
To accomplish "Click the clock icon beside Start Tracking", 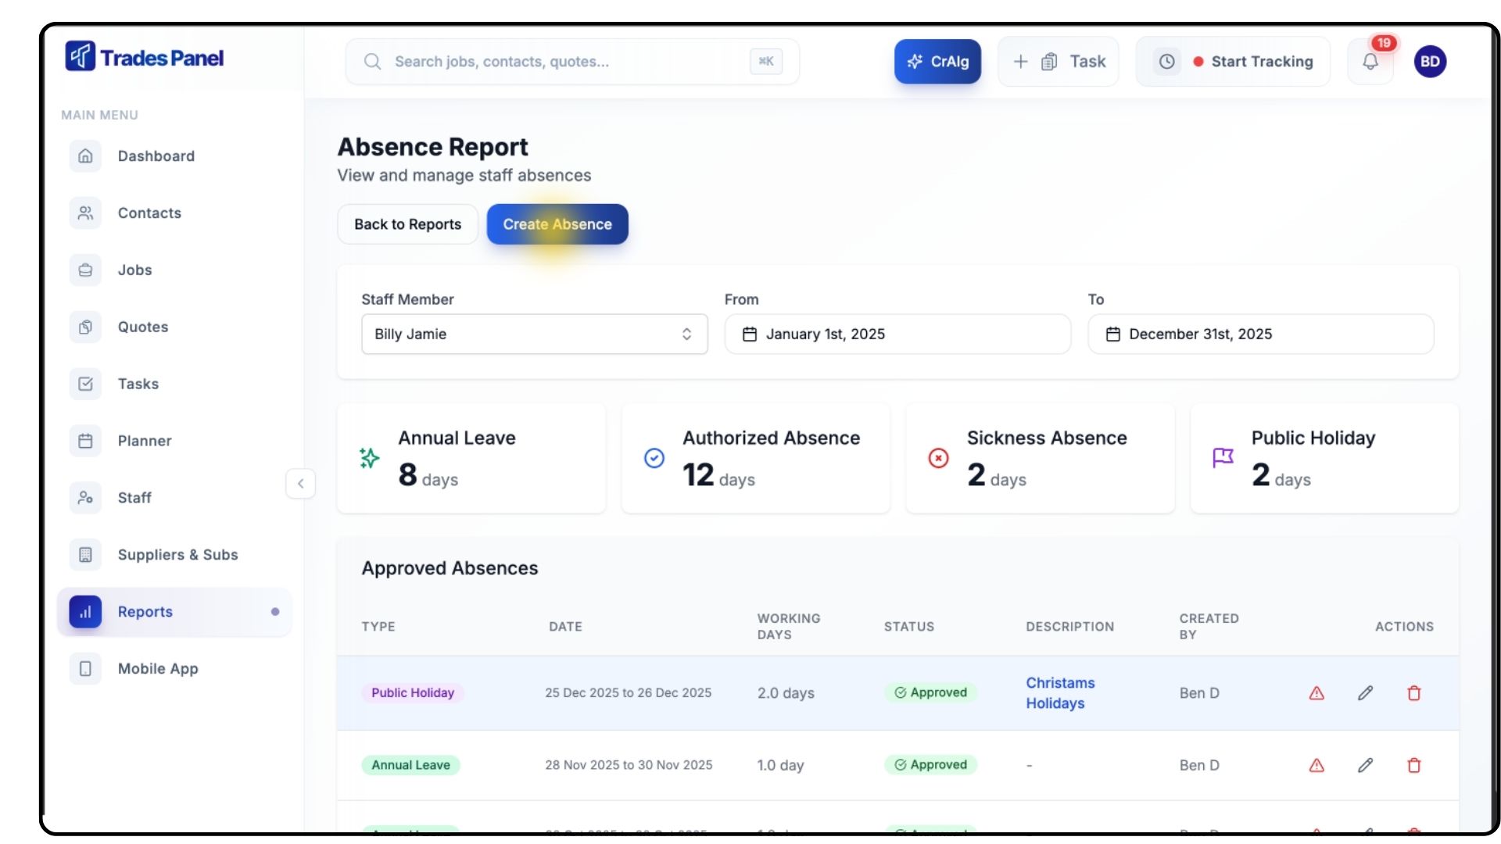I will click(1166, 62).
